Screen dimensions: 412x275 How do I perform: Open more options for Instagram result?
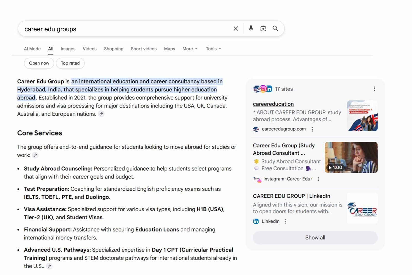click(x=318, y=179)
